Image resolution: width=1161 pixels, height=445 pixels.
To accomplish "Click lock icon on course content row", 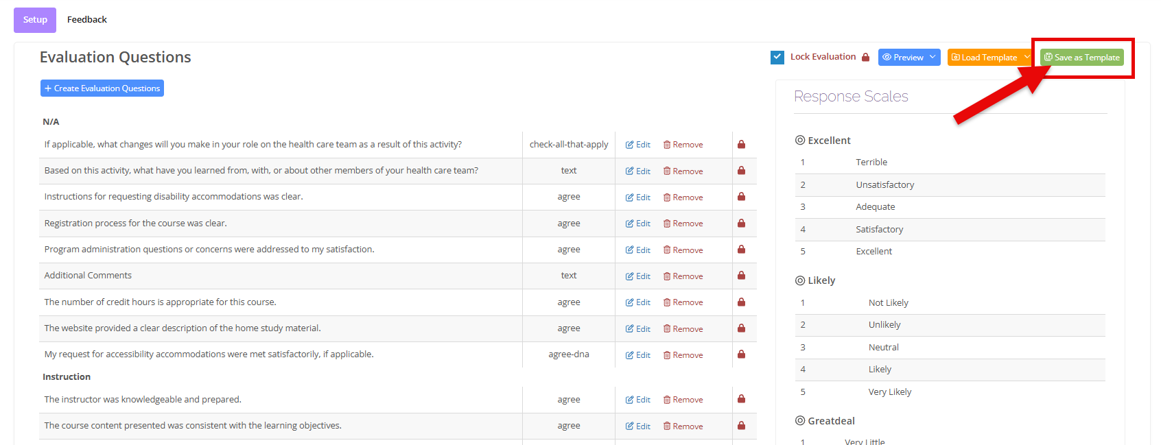I will pos(742,426).
